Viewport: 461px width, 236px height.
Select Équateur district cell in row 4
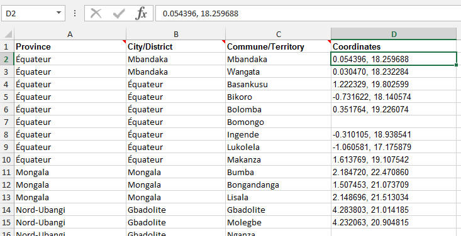176,84
